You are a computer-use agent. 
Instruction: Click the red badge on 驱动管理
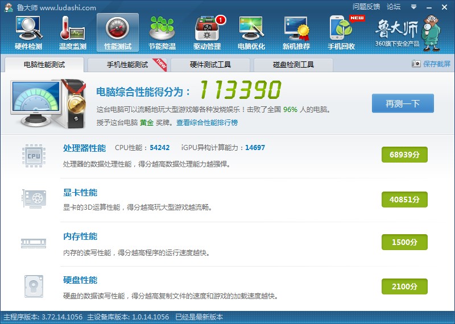pyautogui.click(x=221, y=20)
